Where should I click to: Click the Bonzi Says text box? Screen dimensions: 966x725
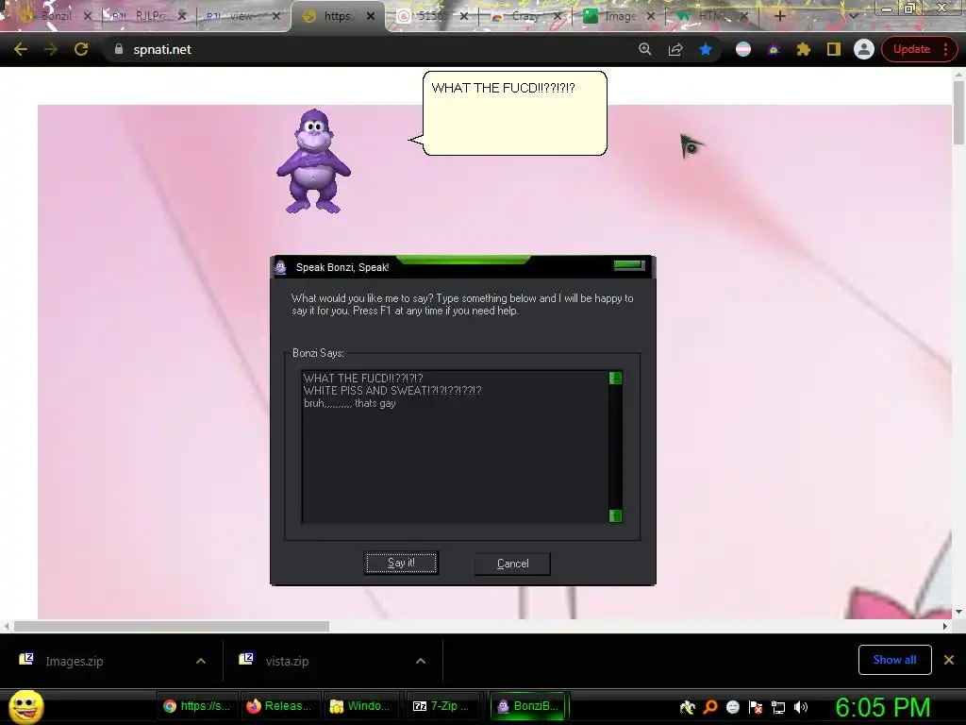pyautogui.click(x=455, y=447)
